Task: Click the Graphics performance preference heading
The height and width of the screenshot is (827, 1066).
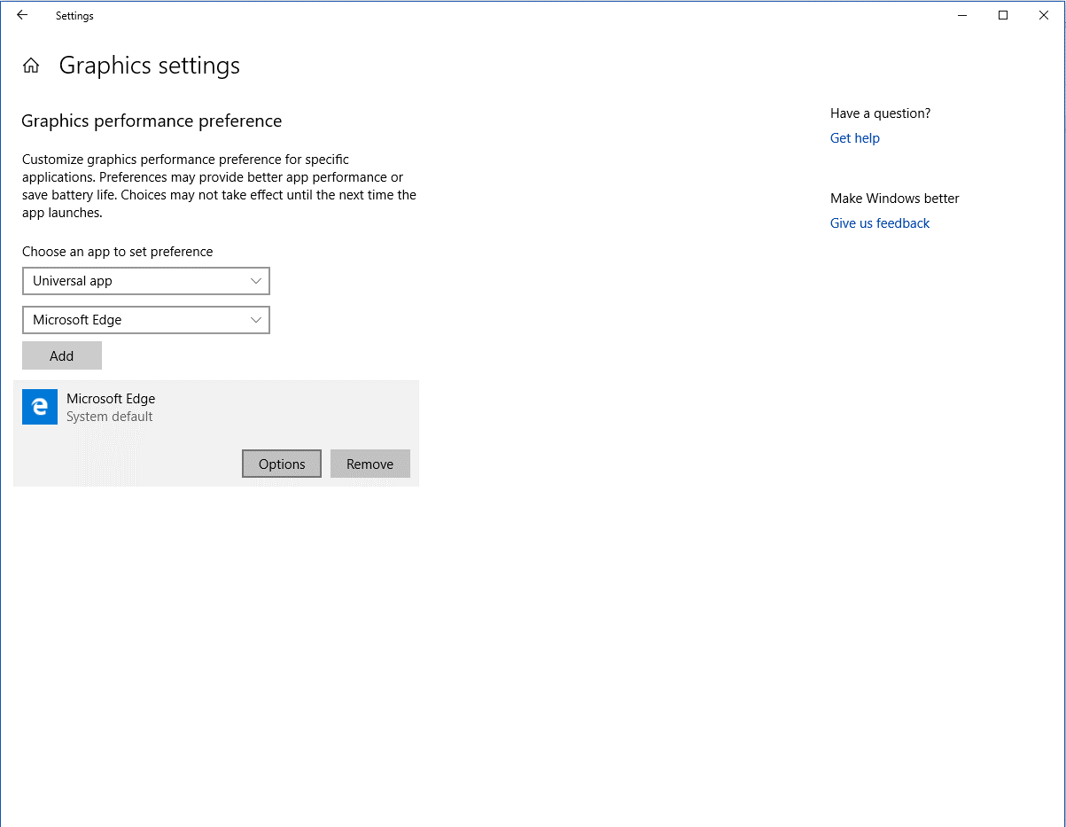Action: click(x=152, y=121)
